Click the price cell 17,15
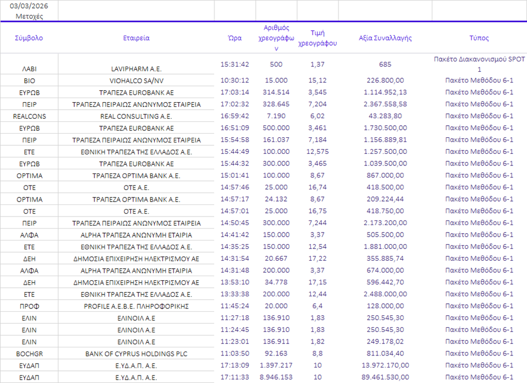 tap(318, 282)
